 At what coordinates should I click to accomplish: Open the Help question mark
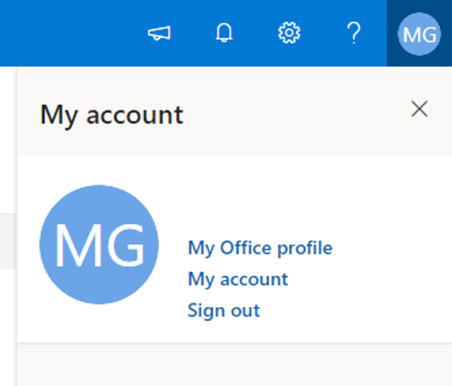click(x=354, y=33)
